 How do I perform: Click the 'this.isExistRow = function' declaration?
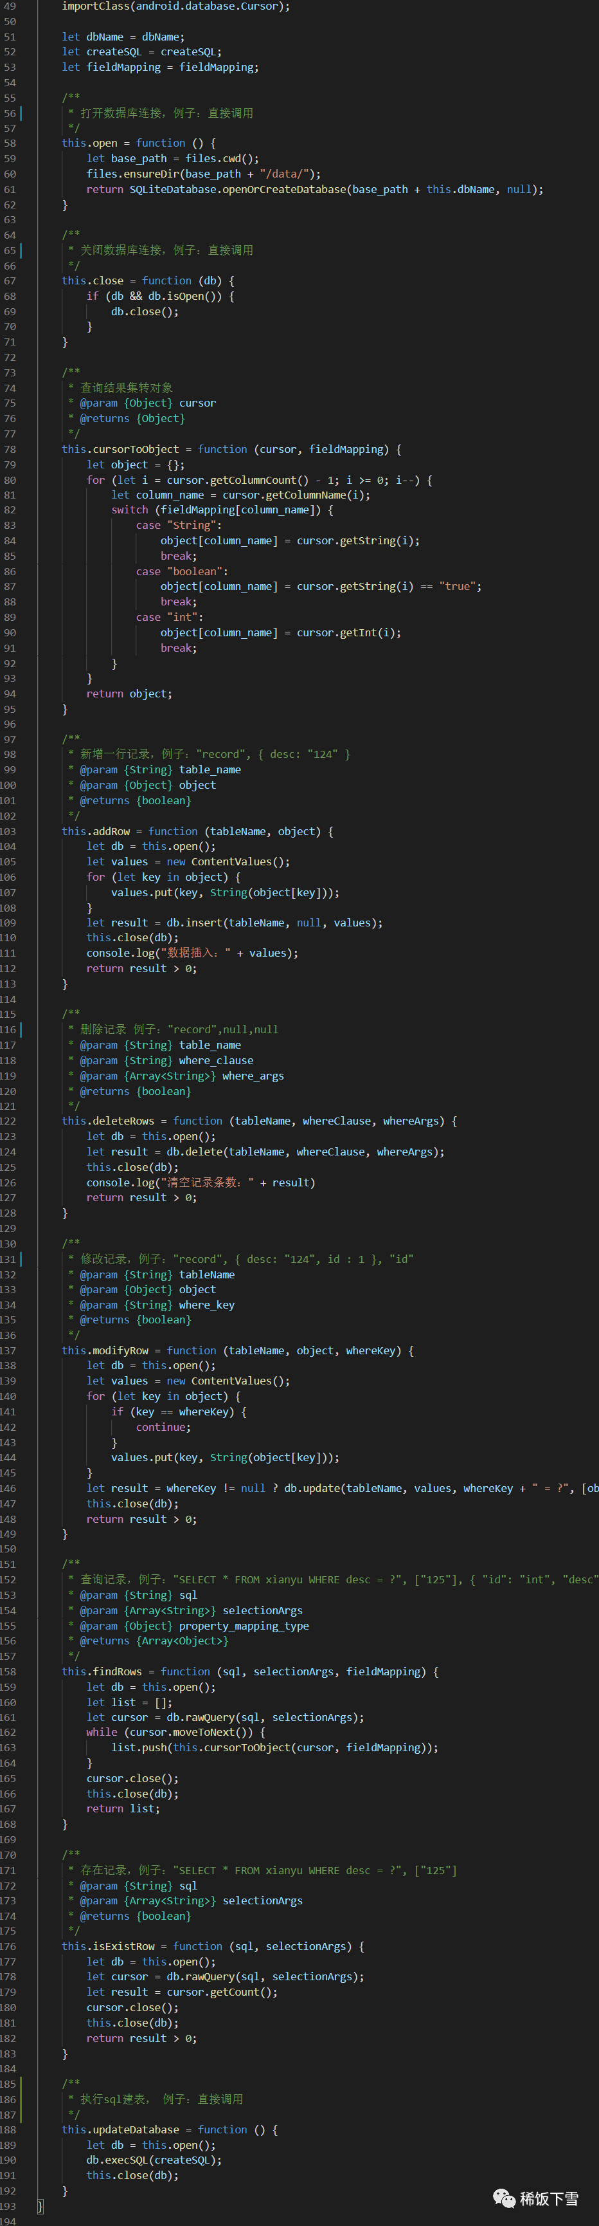(213, 1947)
